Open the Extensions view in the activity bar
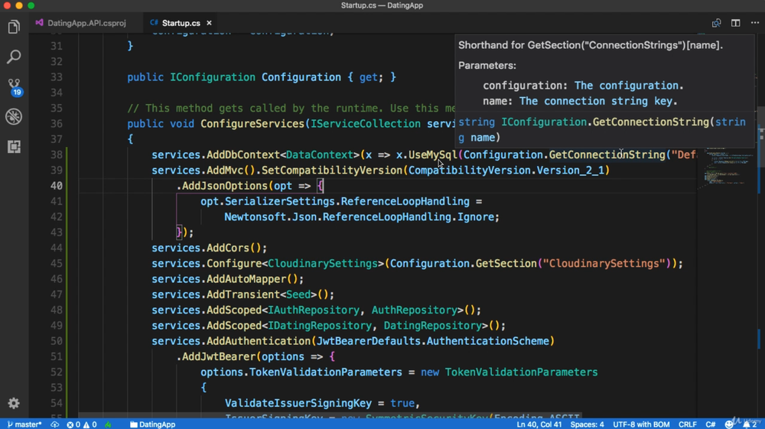 tap(14, 146)
